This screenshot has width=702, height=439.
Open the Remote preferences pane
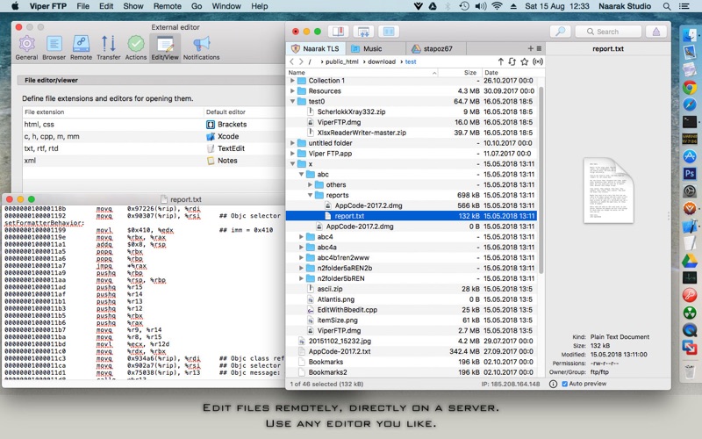81,47
